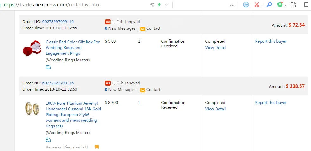This screenshot has width=311, height=151.
Task: Click the orange remarks flag icon
Action: (97, 147)
